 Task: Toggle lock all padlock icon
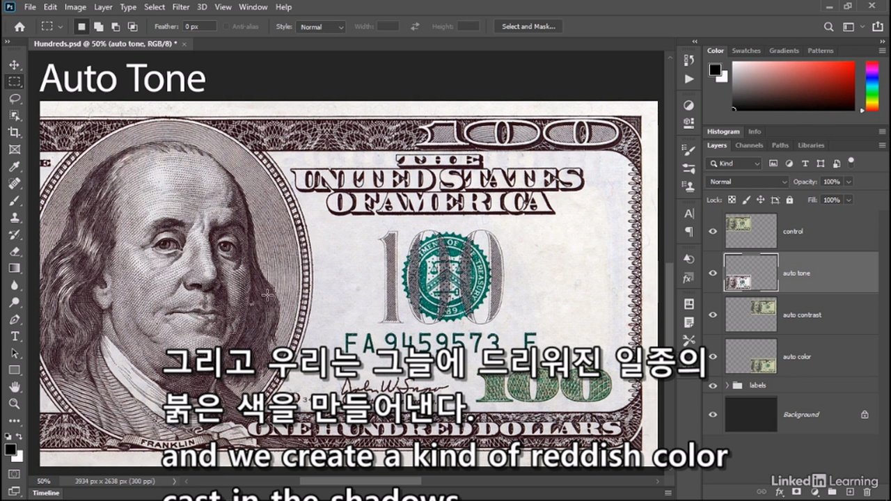pyautogui.click(x=789, y=200)
